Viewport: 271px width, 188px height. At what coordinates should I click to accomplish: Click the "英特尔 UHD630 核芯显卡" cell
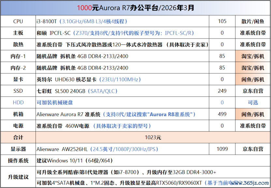pyautogui.click(x=122, y=79)
